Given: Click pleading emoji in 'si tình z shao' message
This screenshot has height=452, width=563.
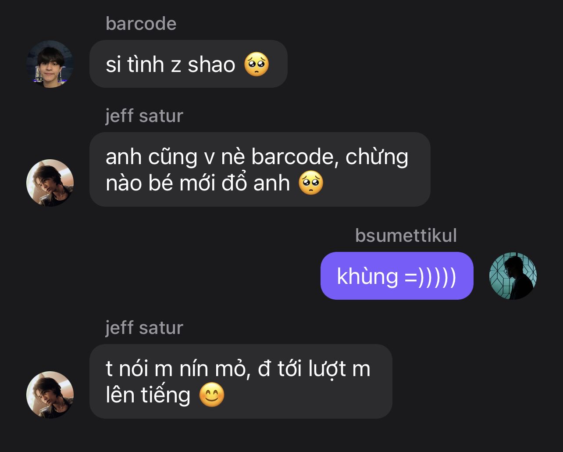Looking at the screenshot, I should pos(256,65).
